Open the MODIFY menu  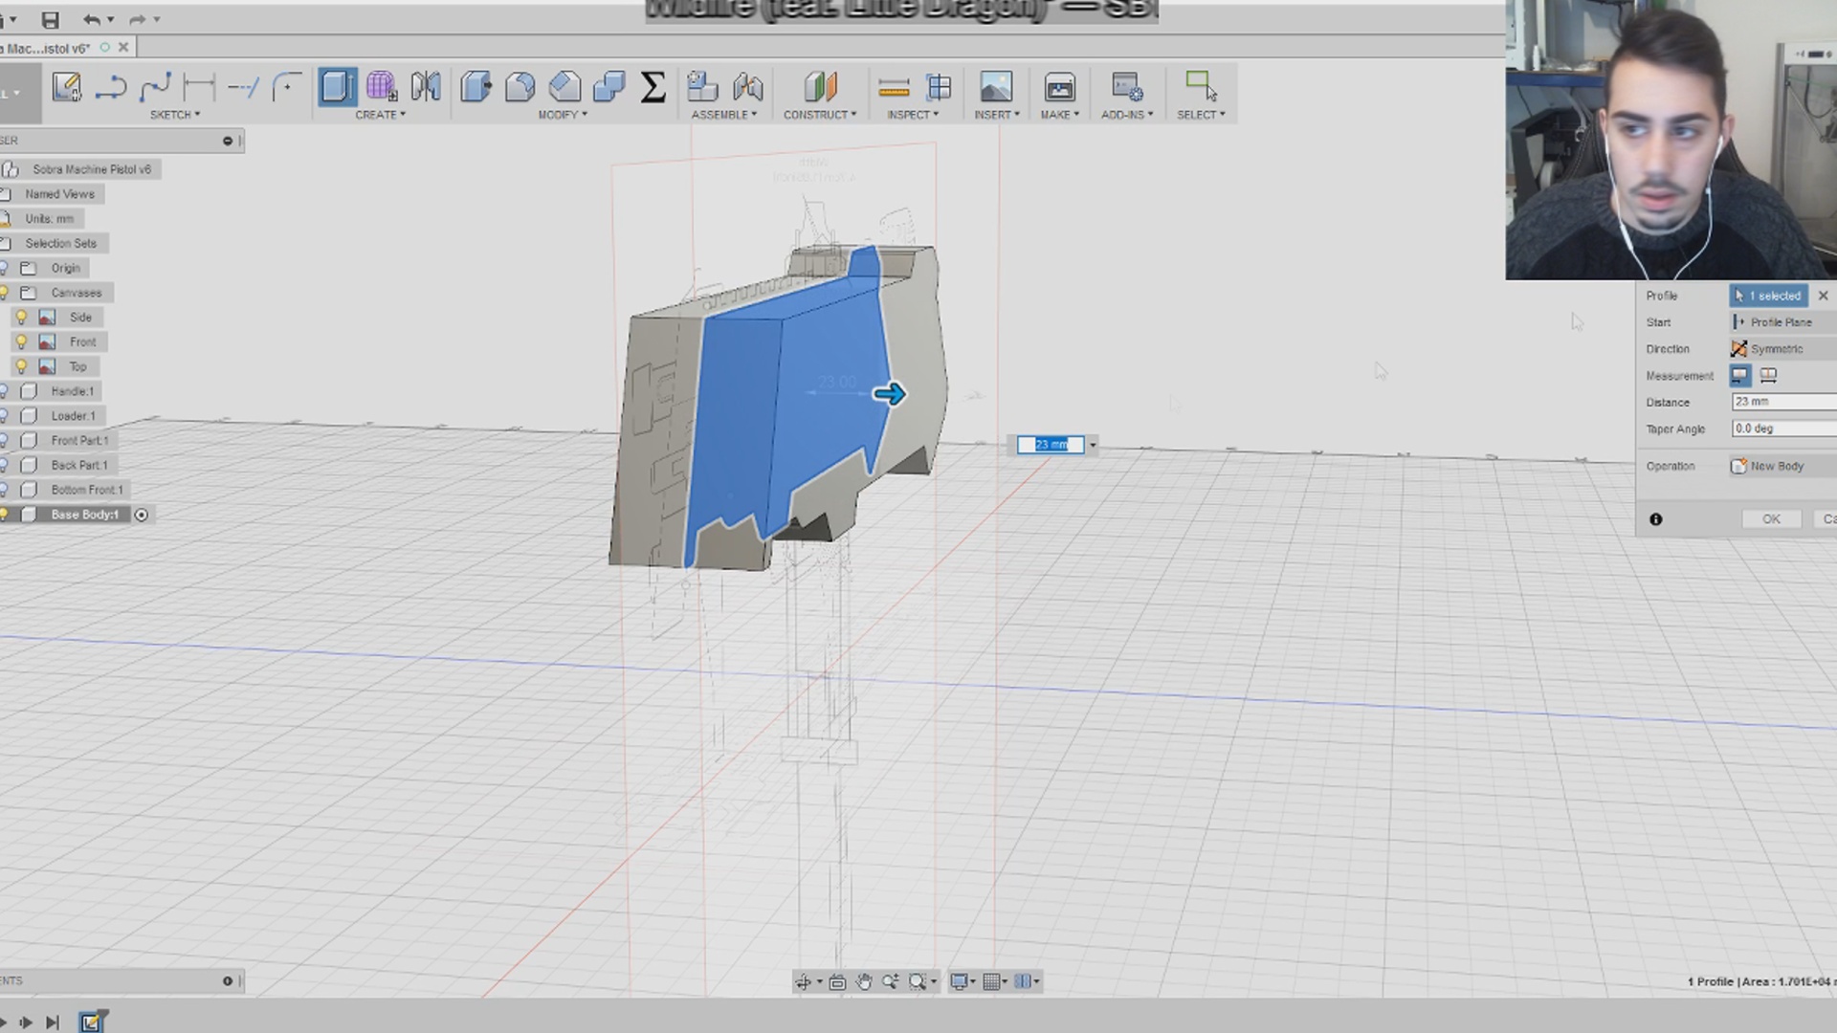click(563, 115)
